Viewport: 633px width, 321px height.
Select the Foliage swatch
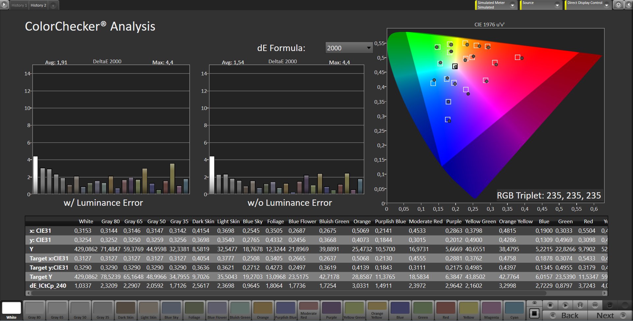[194, 310]
